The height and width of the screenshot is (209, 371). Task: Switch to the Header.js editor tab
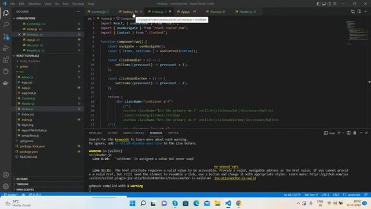tap(246, 12)
